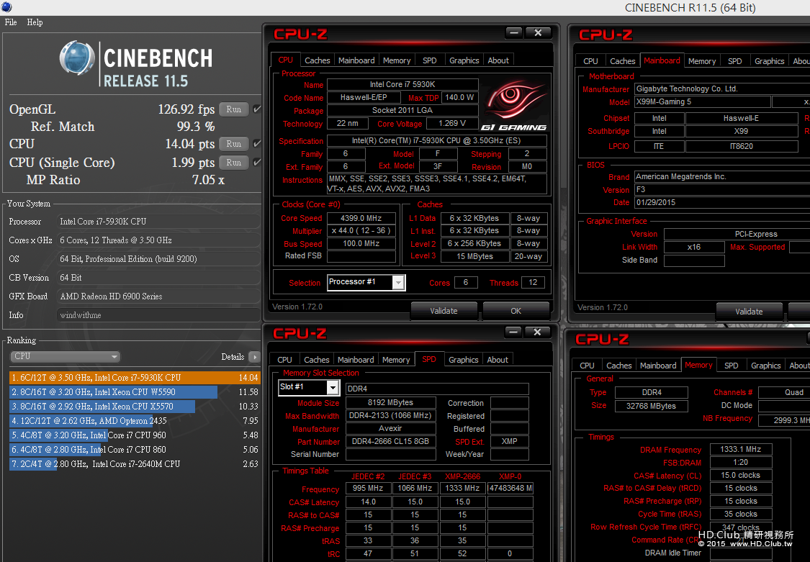810x562 pixels.
Task: Click the mainboard model X99M-Gaming 5 field
Action: 703,101
